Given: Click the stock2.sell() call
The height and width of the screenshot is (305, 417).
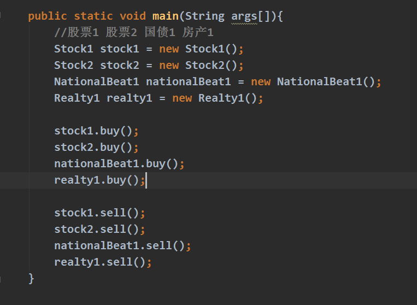Looking at the screenshot, I should [x=99, y=230].
